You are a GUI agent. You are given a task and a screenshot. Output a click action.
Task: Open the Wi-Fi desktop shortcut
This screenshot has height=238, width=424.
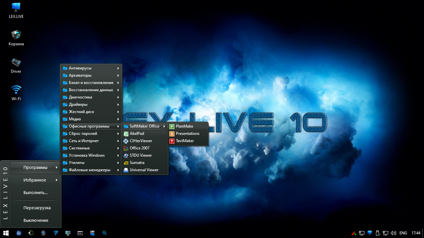click(x=16, y=93)
